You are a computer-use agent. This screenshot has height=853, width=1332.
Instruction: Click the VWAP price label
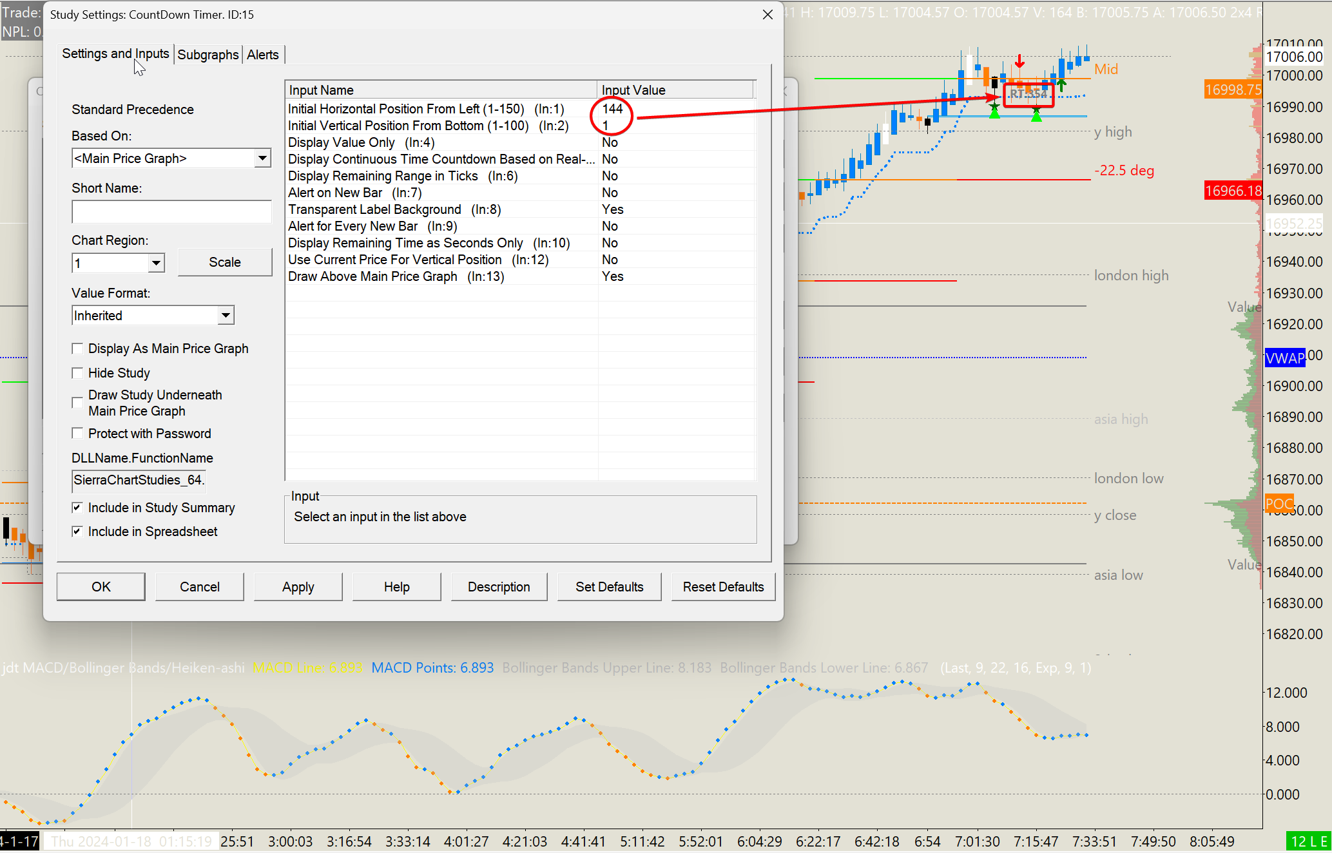click(1284, 358)
